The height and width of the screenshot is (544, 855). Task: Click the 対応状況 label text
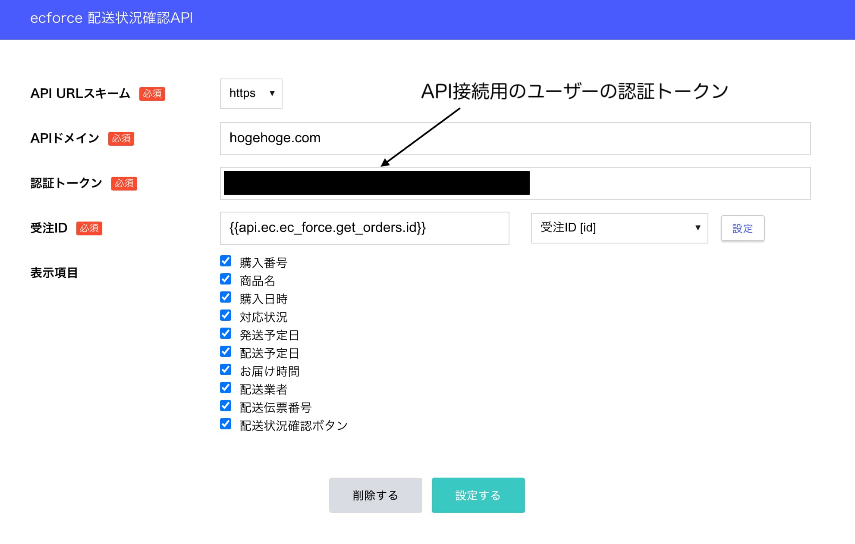point(264,317)
